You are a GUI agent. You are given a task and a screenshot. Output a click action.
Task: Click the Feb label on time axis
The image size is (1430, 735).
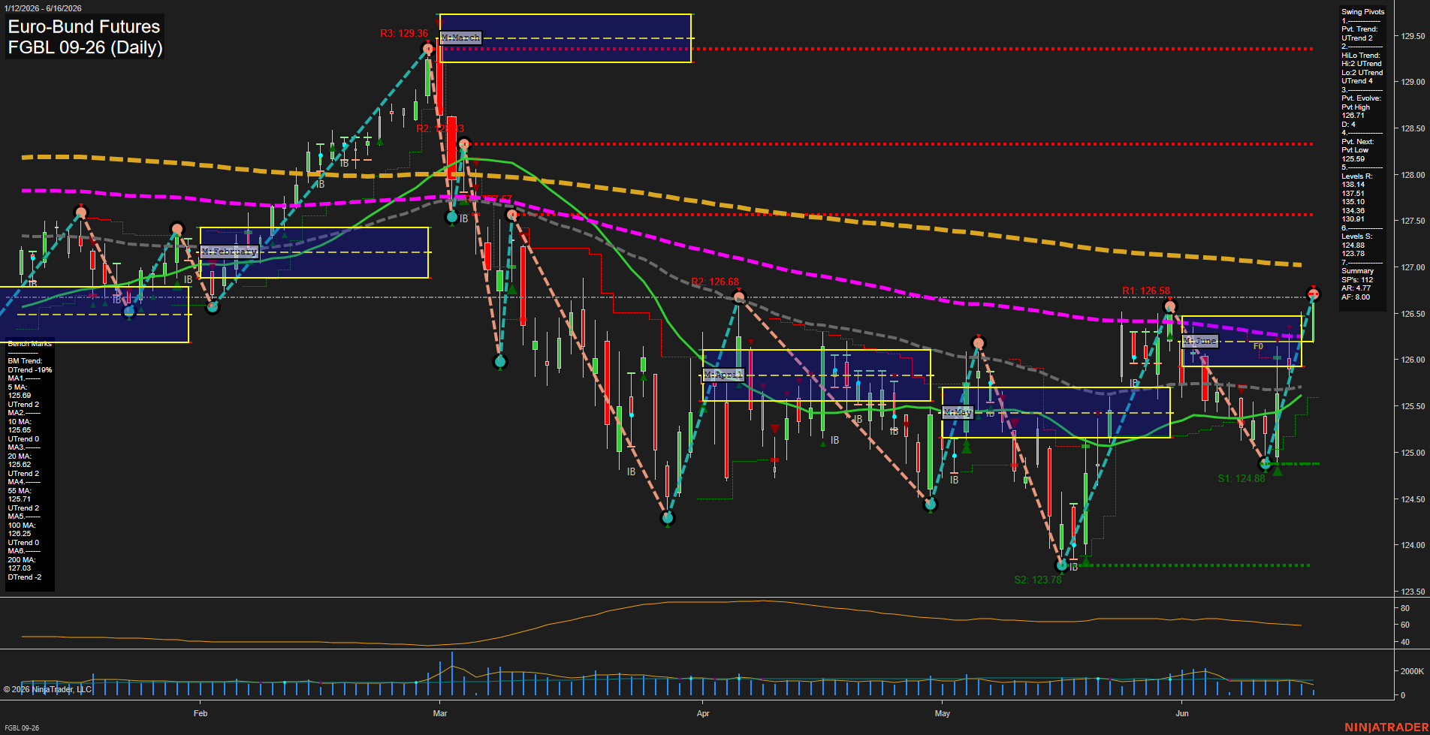(200, 713)
